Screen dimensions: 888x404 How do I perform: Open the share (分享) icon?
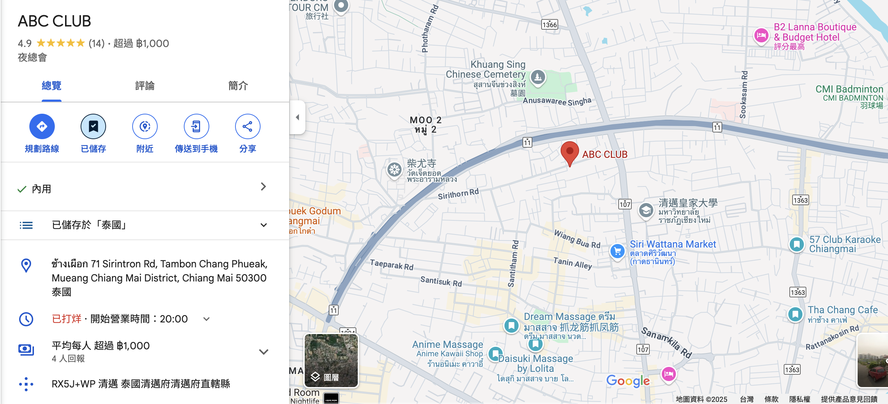[247, 126]
